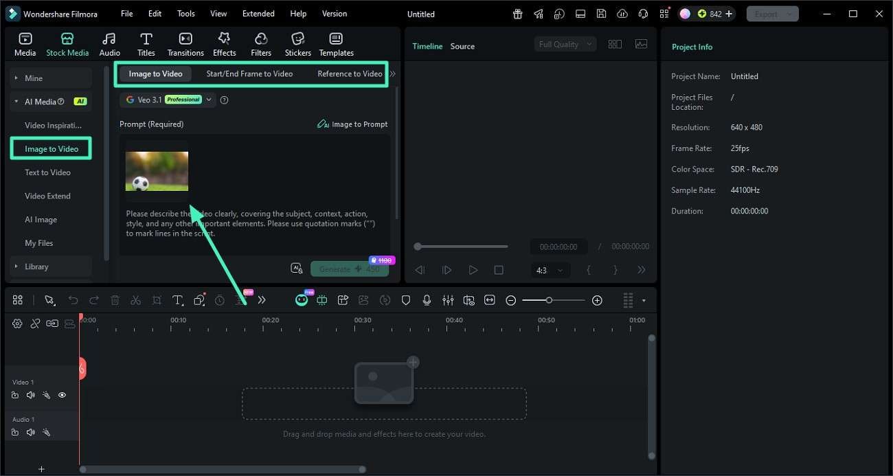Open the Stock Media panel
This screenshot has height=476, width=893.
point(67,43)
